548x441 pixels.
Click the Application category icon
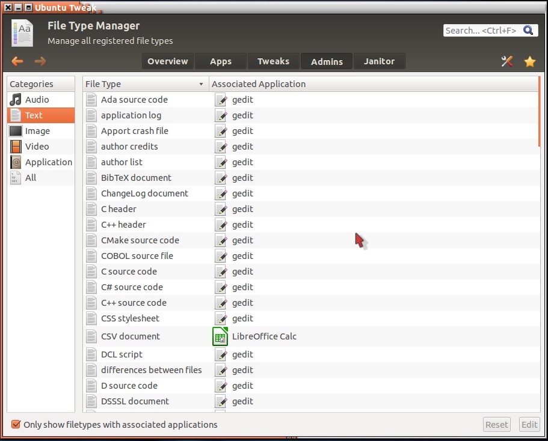16,162
